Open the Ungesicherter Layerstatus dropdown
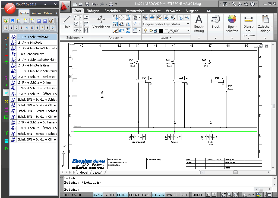Image resolution: width=278 pixels, height=198 pixels. (x=166, y=24)
